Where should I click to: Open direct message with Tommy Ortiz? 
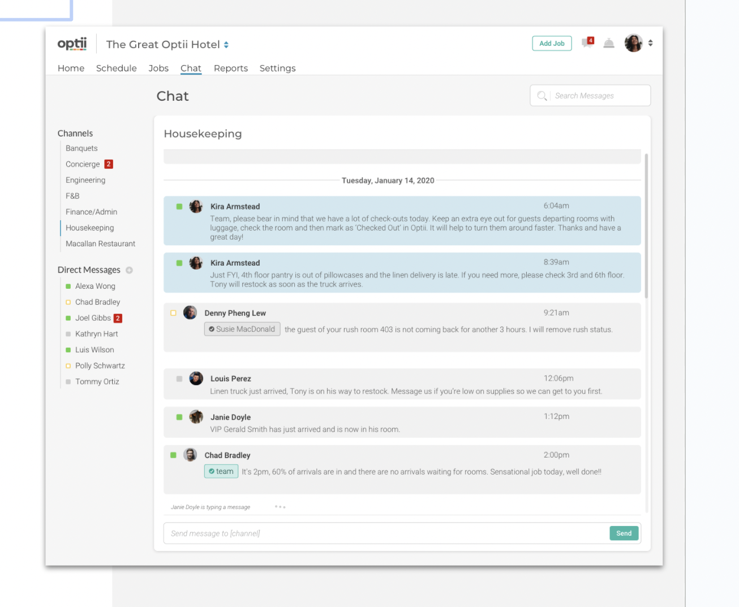point(97,382)
